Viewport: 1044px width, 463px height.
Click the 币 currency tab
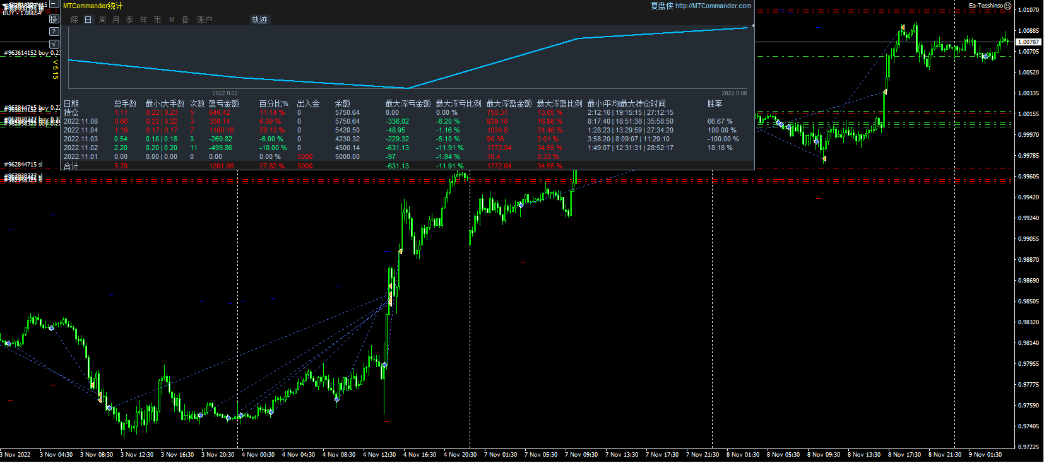pos(157,20)
